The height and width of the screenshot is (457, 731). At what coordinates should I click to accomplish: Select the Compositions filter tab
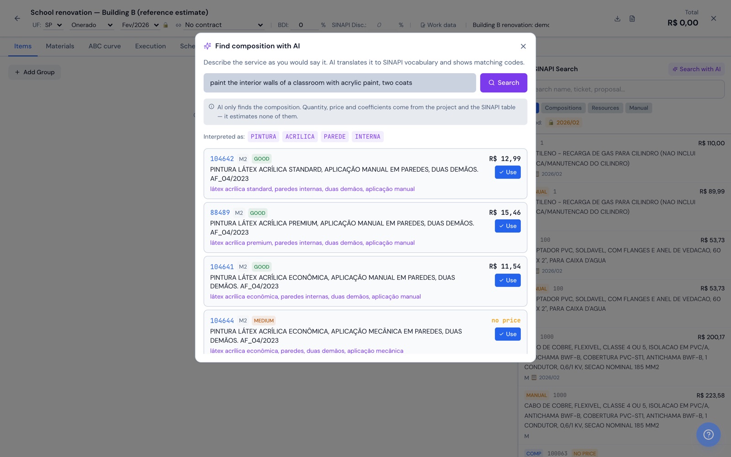pyautogui.click(x=563, y=108)
